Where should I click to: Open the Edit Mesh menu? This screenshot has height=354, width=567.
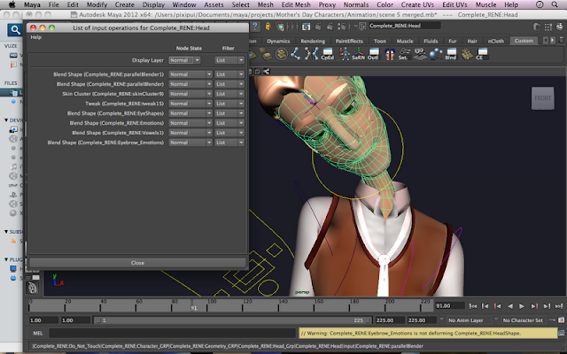tap(296, 4)
